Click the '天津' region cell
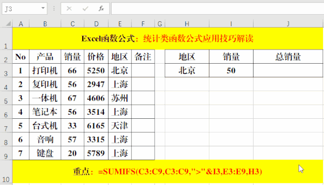 pos(120,126)
